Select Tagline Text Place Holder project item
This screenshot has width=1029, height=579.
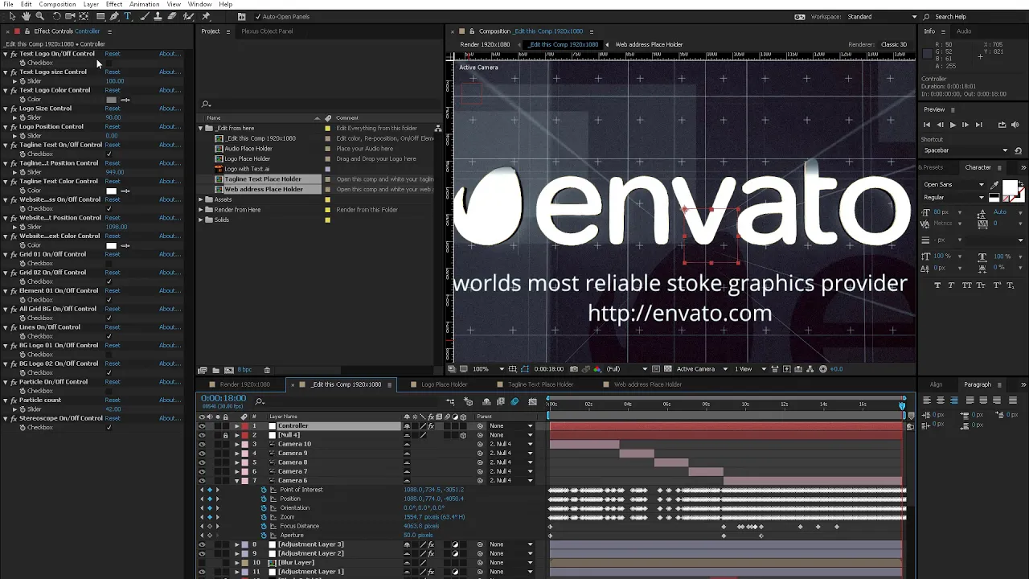tap(263, 179)
